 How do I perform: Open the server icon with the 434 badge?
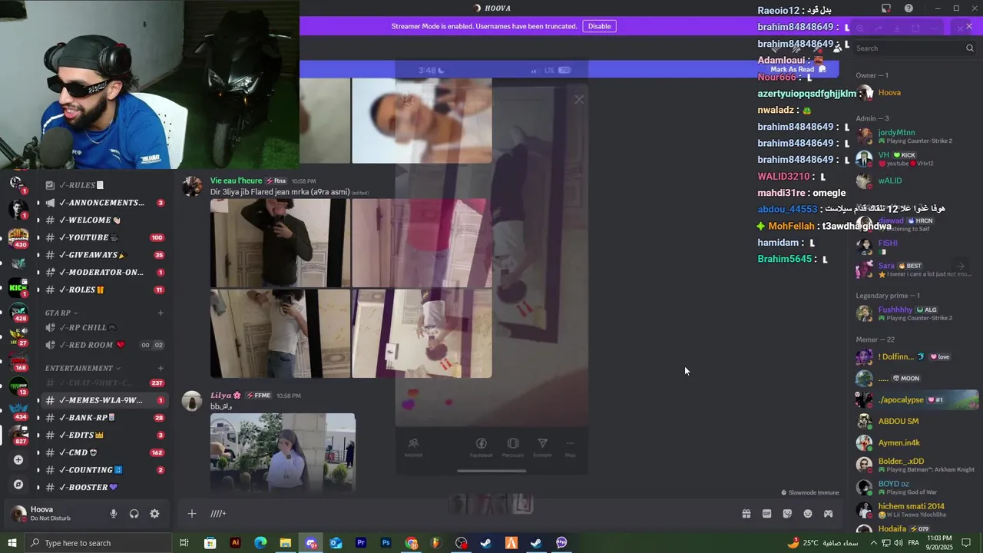[x=18, y=411]
